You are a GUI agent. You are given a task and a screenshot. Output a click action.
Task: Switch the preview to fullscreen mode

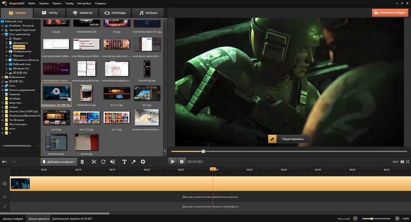(407, 162)
